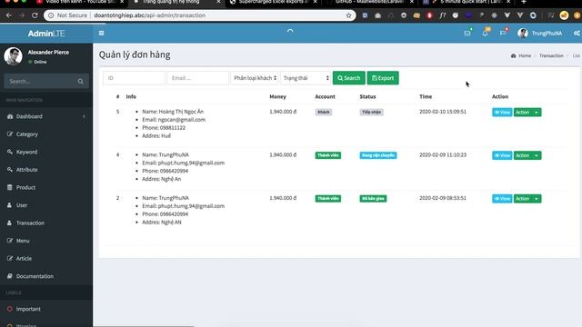Image resolution: width=582 pixels, height=327 pixels.
Task: Click the Đã bàn giao status badge
Action: point(373,199)
